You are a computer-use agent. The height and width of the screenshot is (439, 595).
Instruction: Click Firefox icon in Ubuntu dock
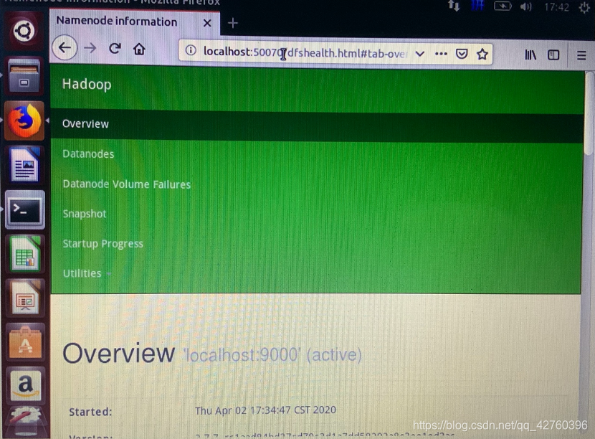[x=24, y=121]
